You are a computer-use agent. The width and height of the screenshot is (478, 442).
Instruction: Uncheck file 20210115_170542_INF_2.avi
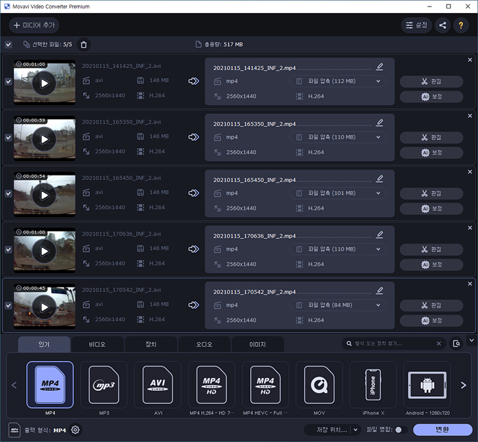tap(9, 305)
